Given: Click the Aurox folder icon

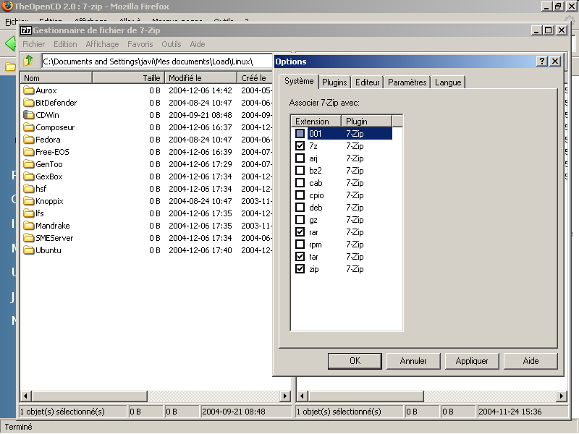Looking at the screenshot, I should [28, 90].
